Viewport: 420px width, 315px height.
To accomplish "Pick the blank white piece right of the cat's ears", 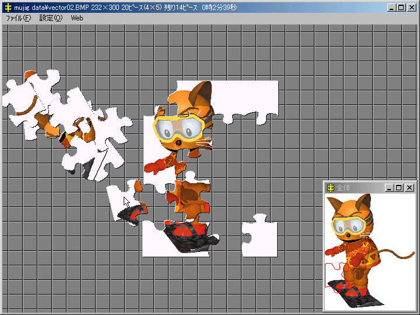I will click(248, 98).
